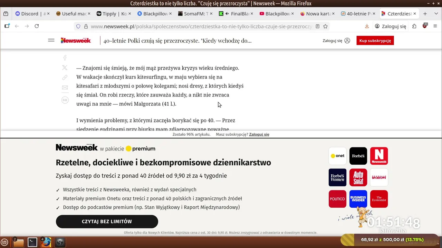Toggle reader view in the address bar
Screen dimensions: 442x248
tap(317, 26)
